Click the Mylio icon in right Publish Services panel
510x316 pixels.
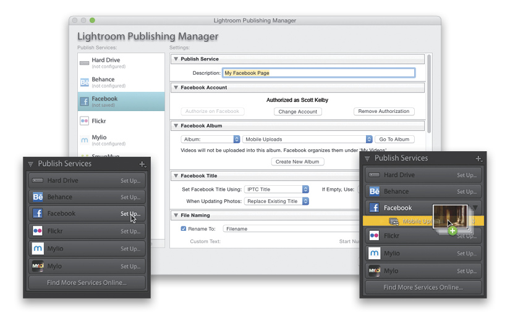(374, 253)
